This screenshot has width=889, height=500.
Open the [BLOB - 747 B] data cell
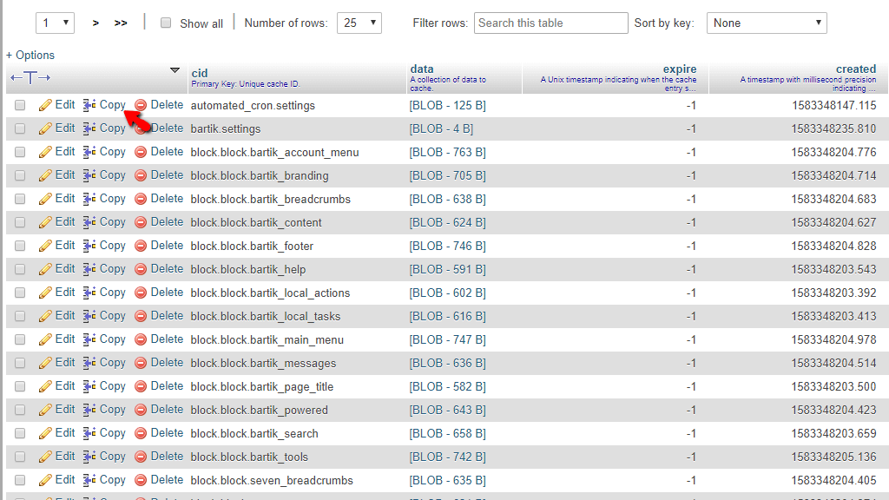pos(448,339)
